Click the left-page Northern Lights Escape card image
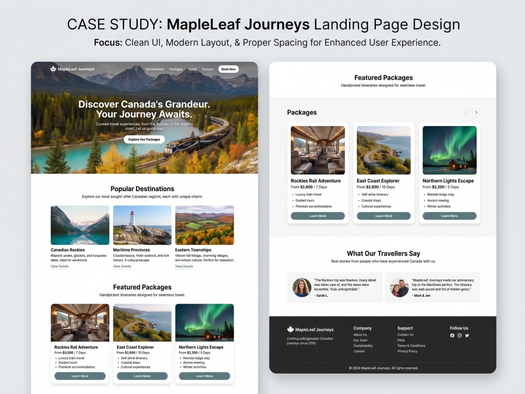 coord(204,323)
